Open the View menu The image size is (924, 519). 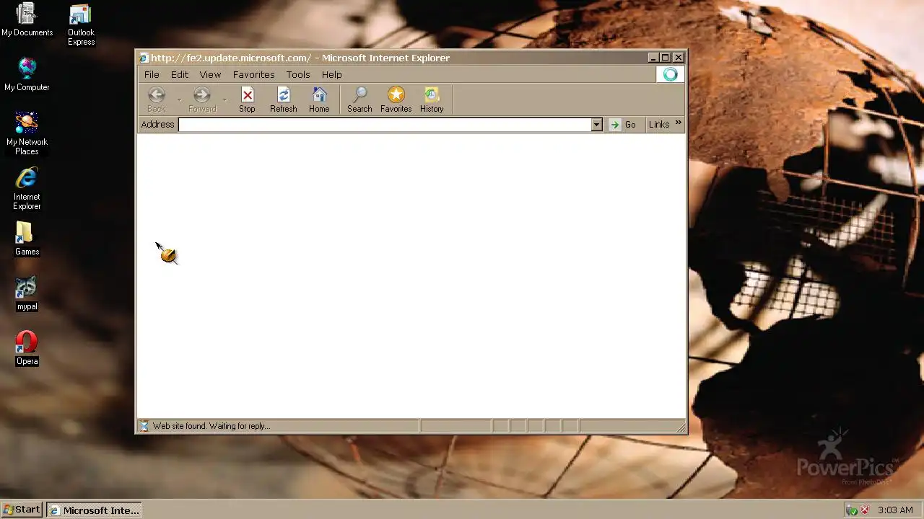tap(210, 74)
